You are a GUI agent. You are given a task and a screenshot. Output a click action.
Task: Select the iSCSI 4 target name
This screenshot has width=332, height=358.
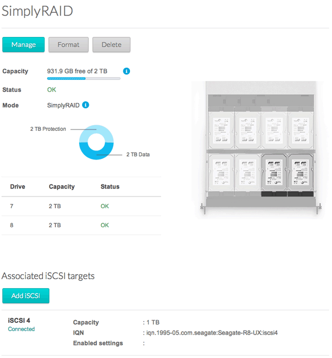coord(19,321)
